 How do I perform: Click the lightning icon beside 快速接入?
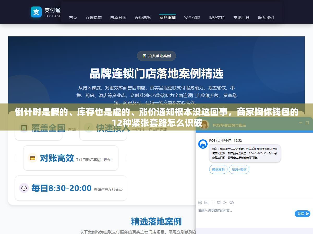click(x=89, y=128)
